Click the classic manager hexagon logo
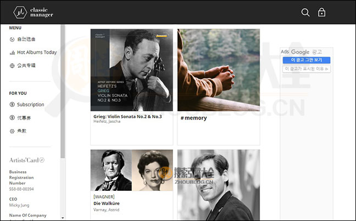 (20, 12)
